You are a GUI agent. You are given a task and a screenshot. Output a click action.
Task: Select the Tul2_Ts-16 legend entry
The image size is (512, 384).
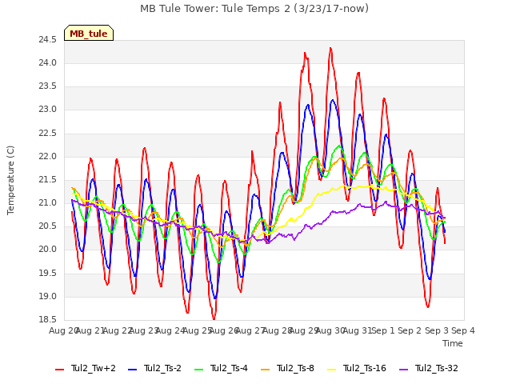357,368
